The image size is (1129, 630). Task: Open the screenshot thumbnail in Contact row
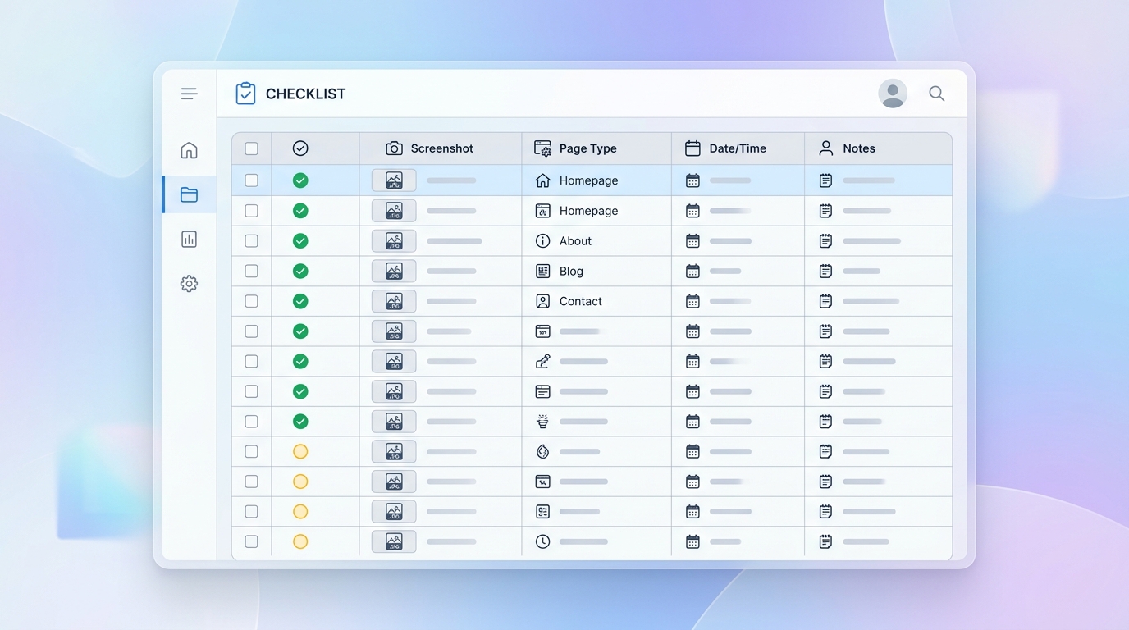coord(394,301)
